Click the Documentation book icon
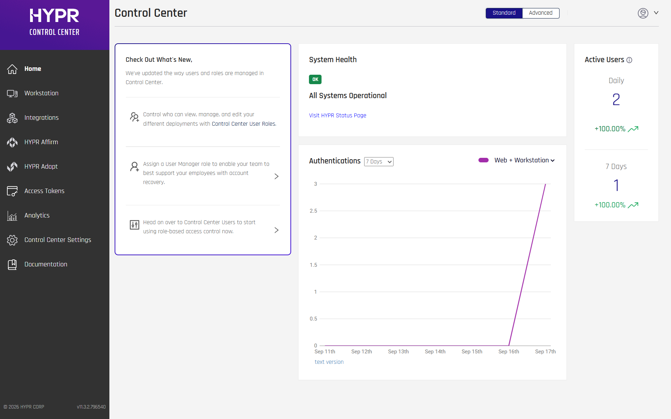671x419 pixels. (x=12, y=265)
